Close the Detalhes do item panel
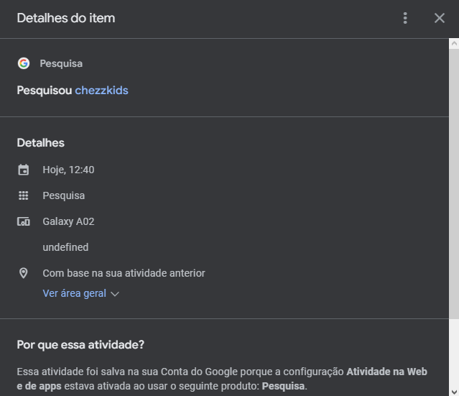This screenshot has width=459, height=396. pos(440,18)
